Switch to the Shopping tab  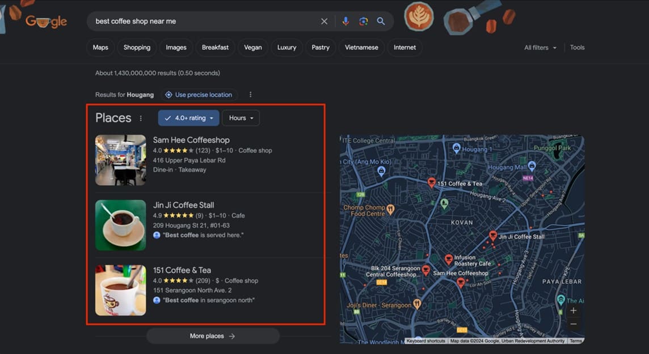(x=137, y=48)
